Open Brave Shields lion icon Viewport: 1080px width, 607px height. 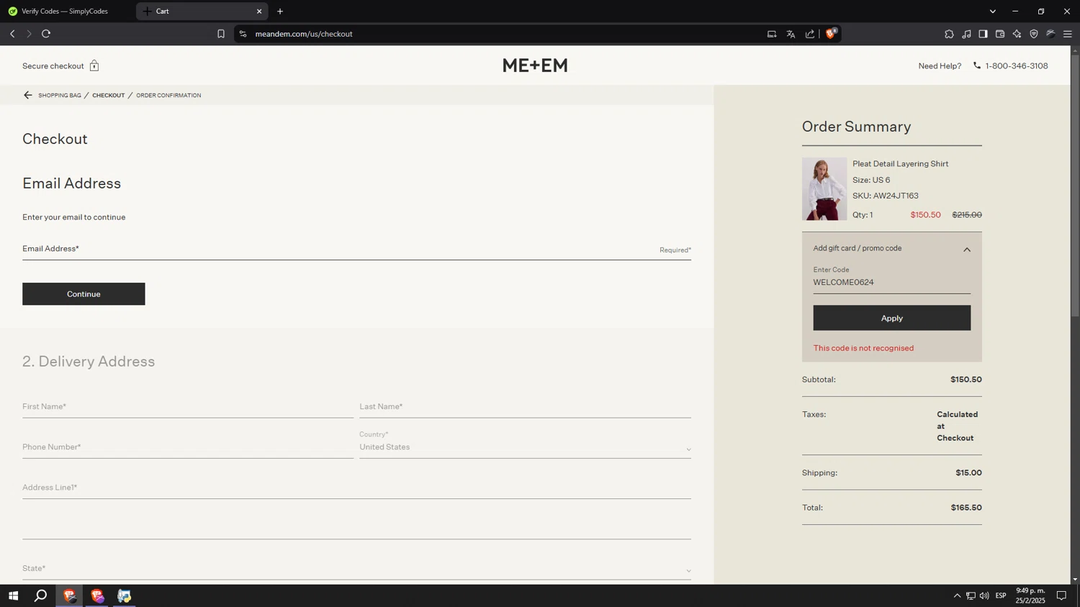pos(831,33)
